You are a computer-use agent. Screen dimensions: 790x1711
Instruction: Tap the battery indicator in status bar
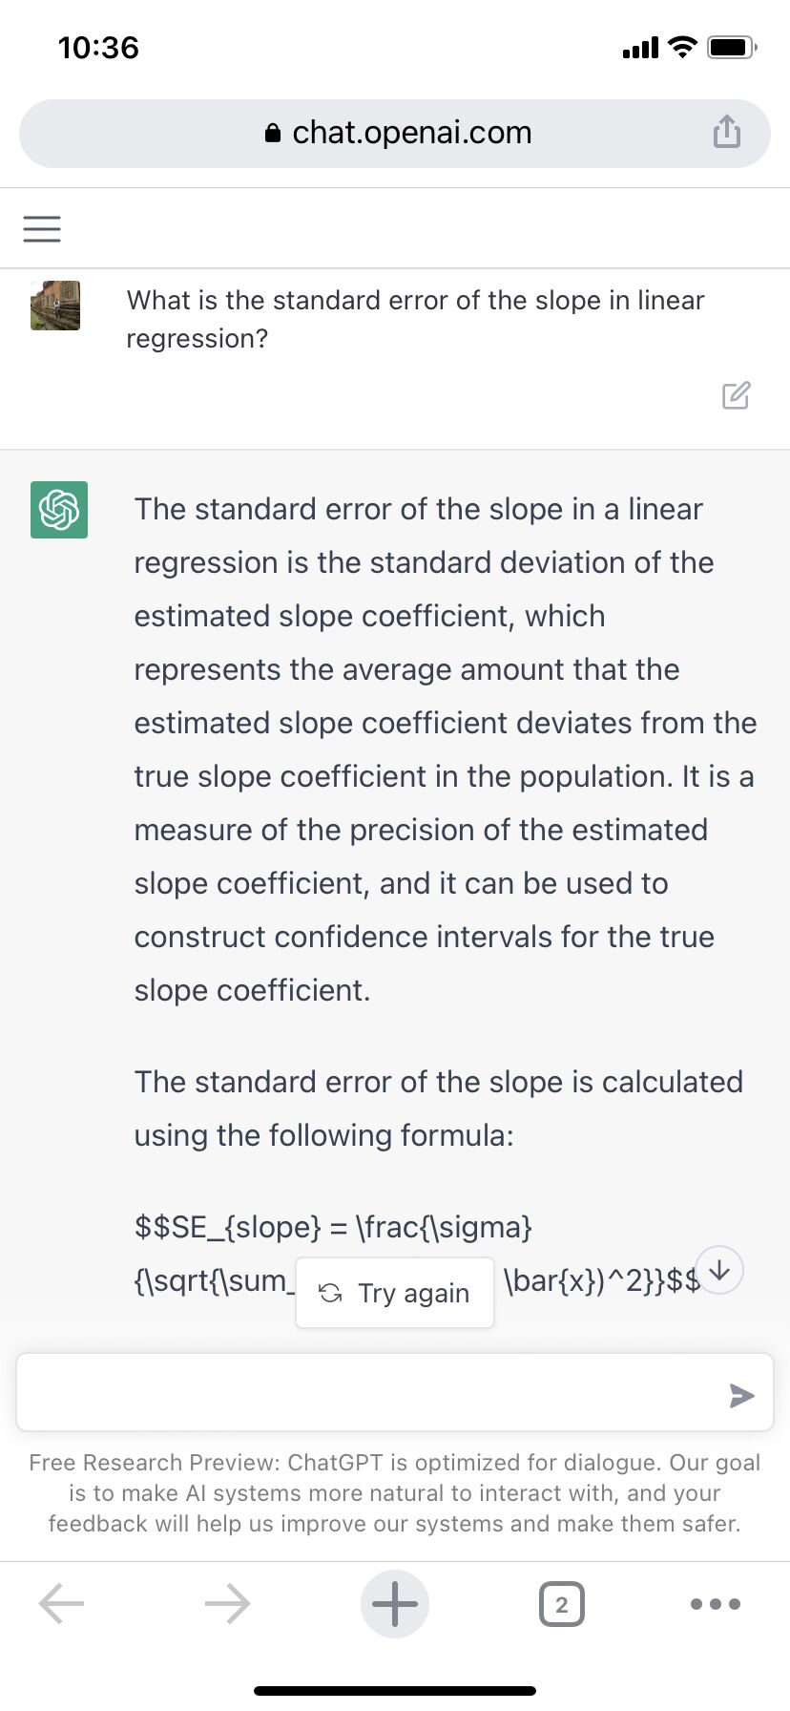tap(733, 47)
